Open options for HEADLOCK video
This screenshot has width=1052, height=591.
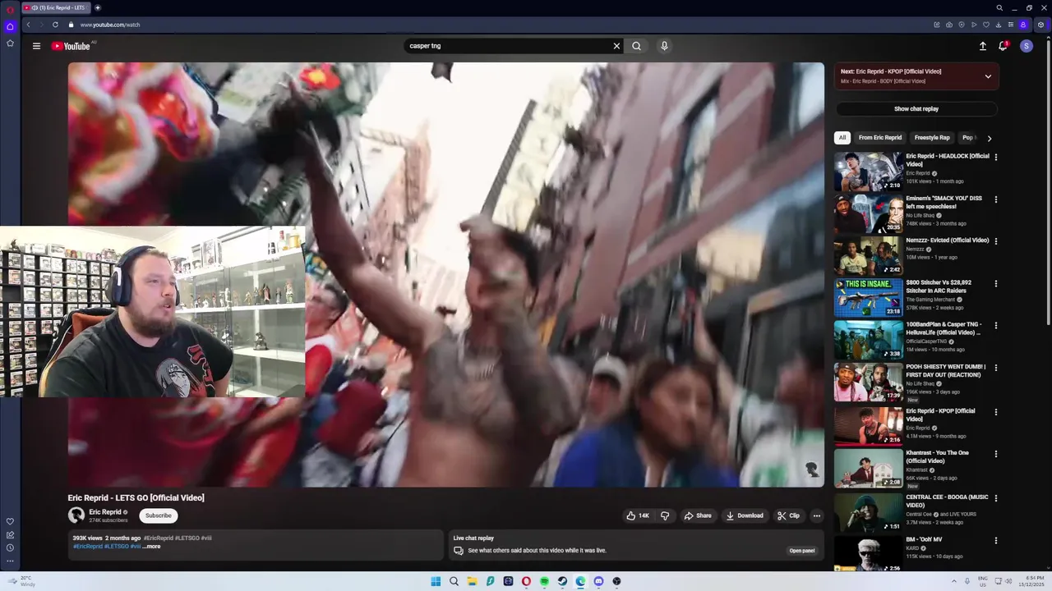point(996,157)
